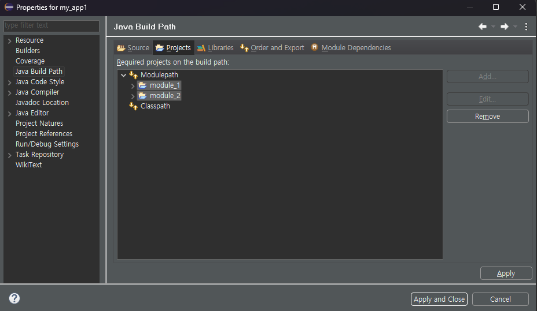The image size is (537, 311).
Task: Switch to the Libraries tab
Action: pyautogui.click(x=216, y=48)
